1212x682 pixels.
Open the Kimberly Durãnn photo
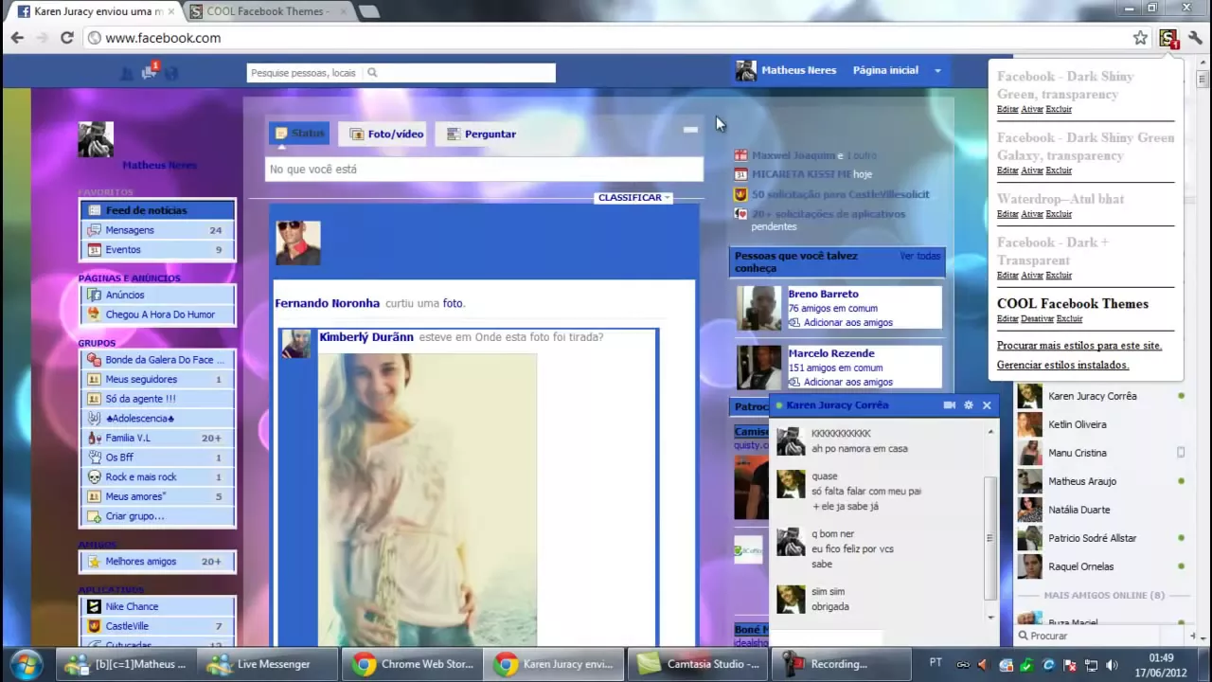coord(427,499)
